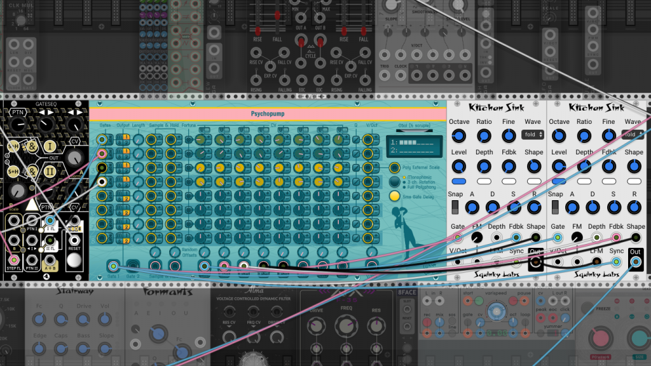Click row 1 Output 1 button on Psychopump
Screen dimensions: 651x366
pos(127,137)
